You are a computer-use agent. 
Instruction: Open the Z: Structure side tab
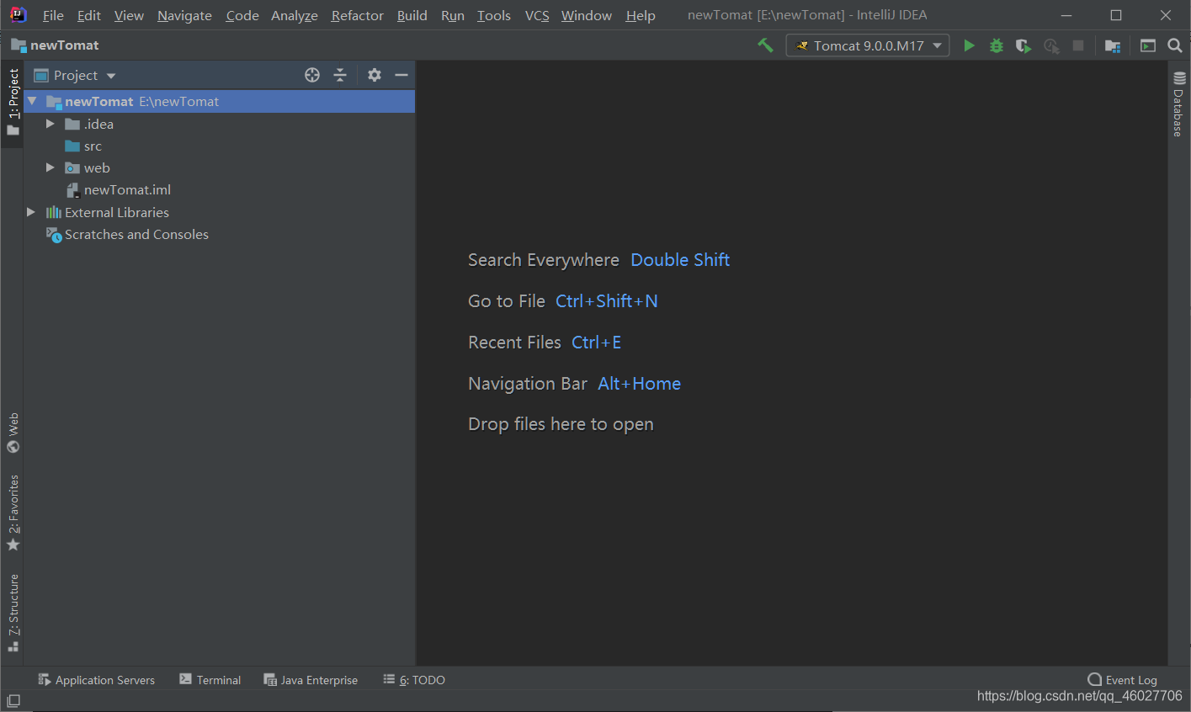(x=13, y=613)
